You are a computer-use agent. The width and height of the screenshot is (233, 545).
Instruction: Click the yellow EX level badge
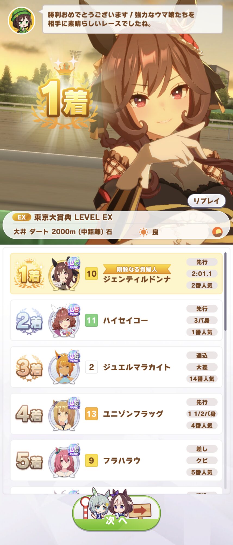click(x=21, y=217)
